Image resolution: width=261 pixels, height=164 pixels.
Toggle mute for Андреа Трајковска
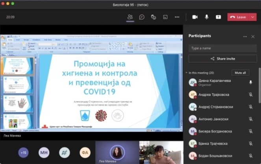(x=250, y=95)
